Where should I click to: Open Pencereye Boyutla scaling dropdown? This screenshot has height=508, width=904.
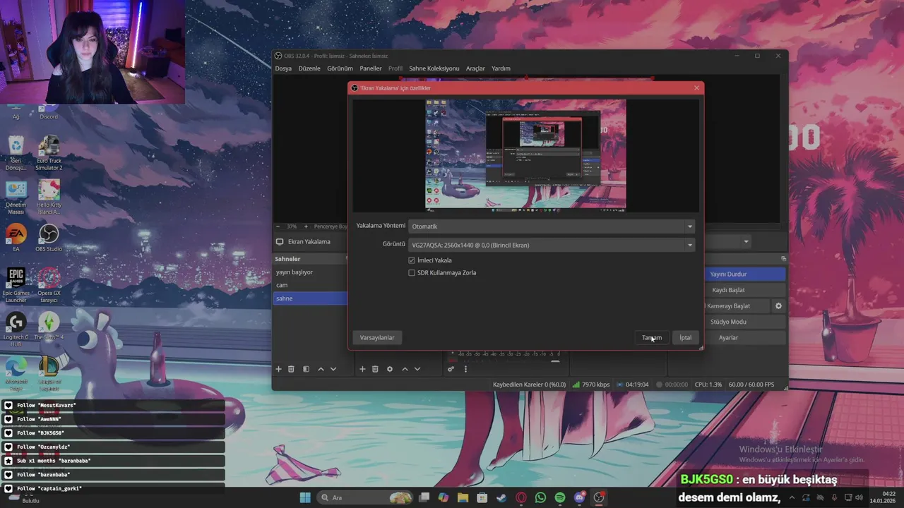coord(331,226)
